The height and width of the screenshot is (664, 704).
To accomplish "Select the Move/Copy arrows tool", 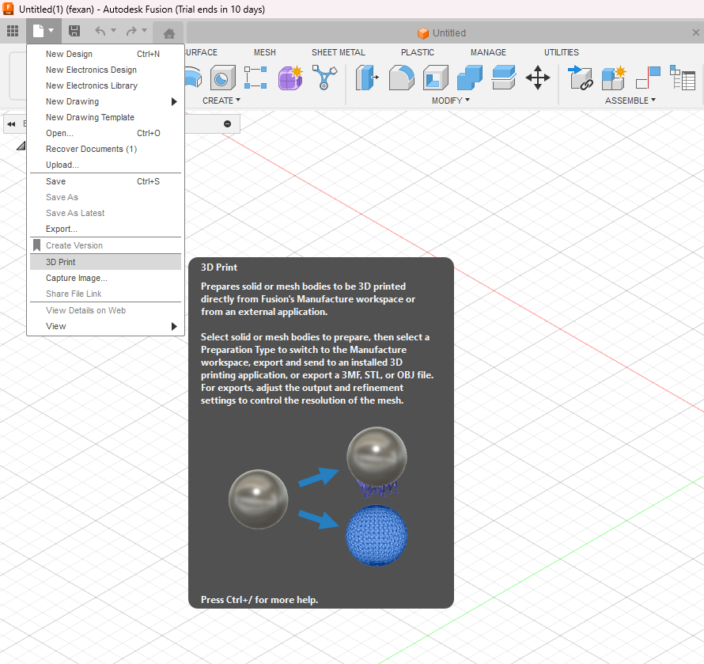I will coord(537,78).
